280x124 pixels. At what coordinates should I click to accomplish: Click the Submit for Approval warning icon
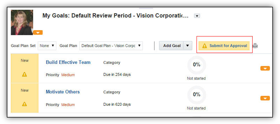(204, 46)
